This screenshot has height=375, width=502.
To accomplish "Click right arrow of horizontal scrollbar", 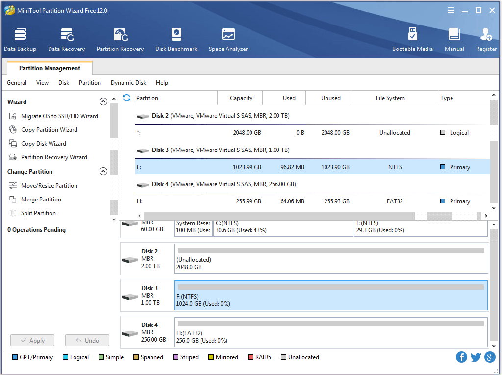I will 486,216.
